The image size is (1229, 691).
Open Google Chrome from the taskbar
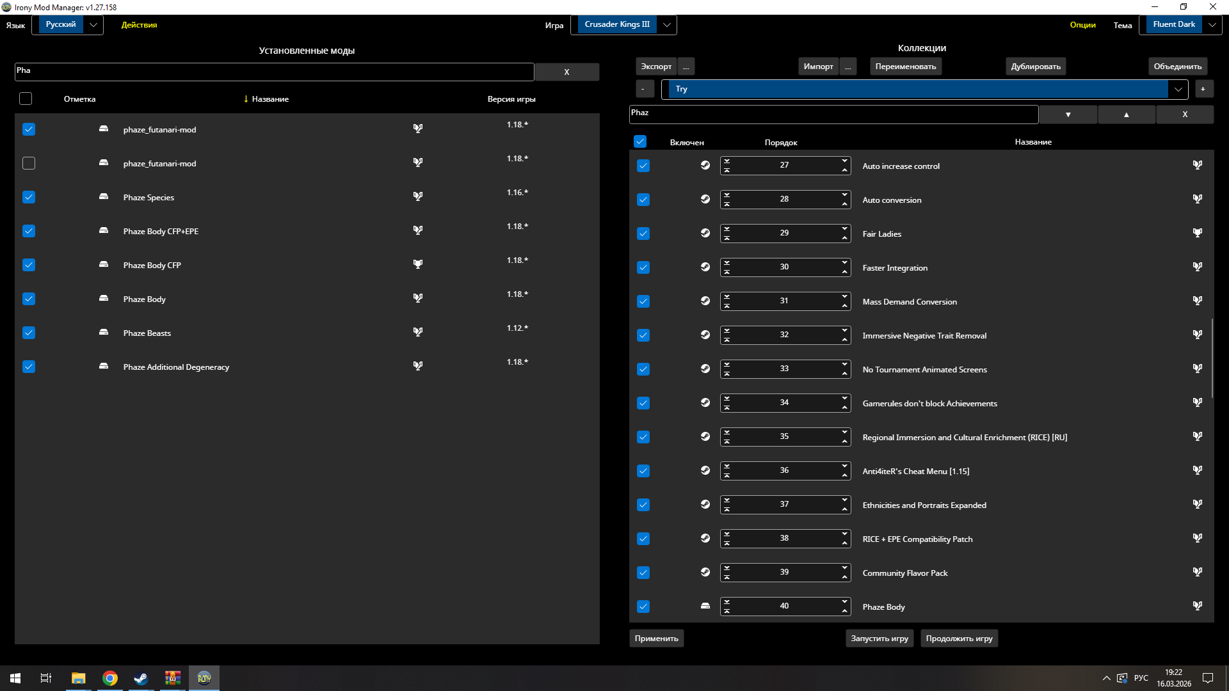[110, 678]
